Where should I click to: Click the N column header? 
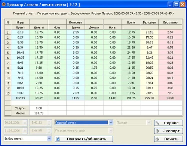[x=8, y=22]
